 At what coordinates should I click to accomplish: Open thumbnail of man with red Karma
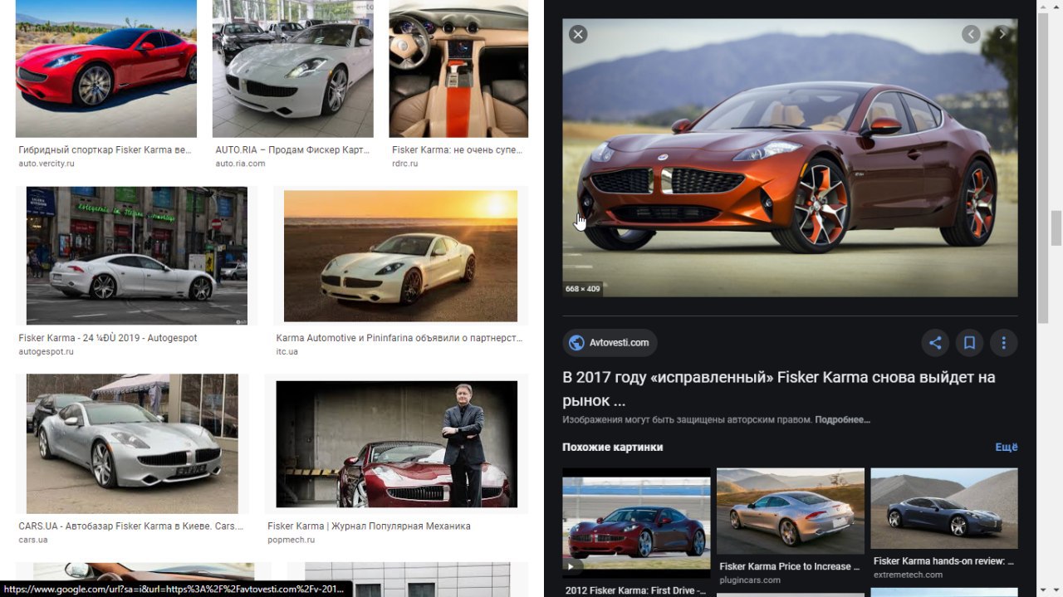(x=397, y=444)
